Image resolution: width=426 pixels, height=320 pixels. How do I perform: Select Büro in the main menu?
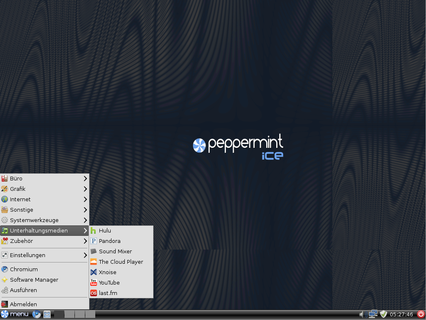[x=17, y=178]
